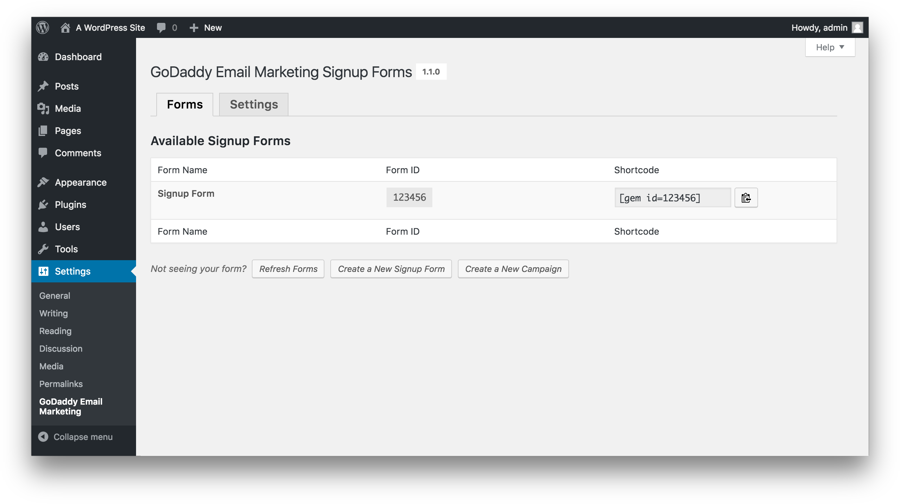Click Refresh Forms button

[288, 269]
